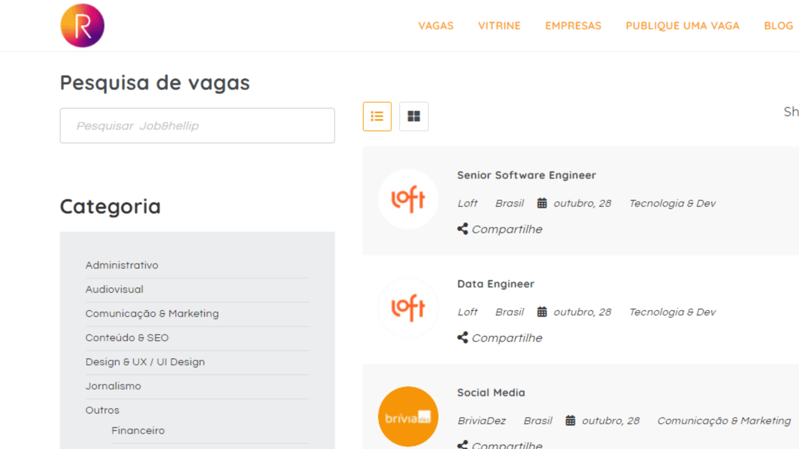Open Publique uma Vaga page
799x449 pixels.
682,26
